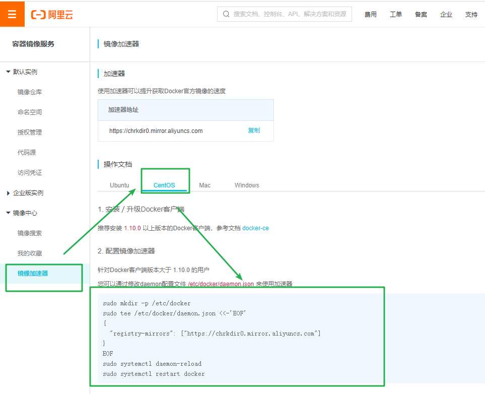This screenshot has width=485, height=394.
Task: Click the 'sudo tee /etc/docker/daemon.json' line
Action: click(174, 313)
